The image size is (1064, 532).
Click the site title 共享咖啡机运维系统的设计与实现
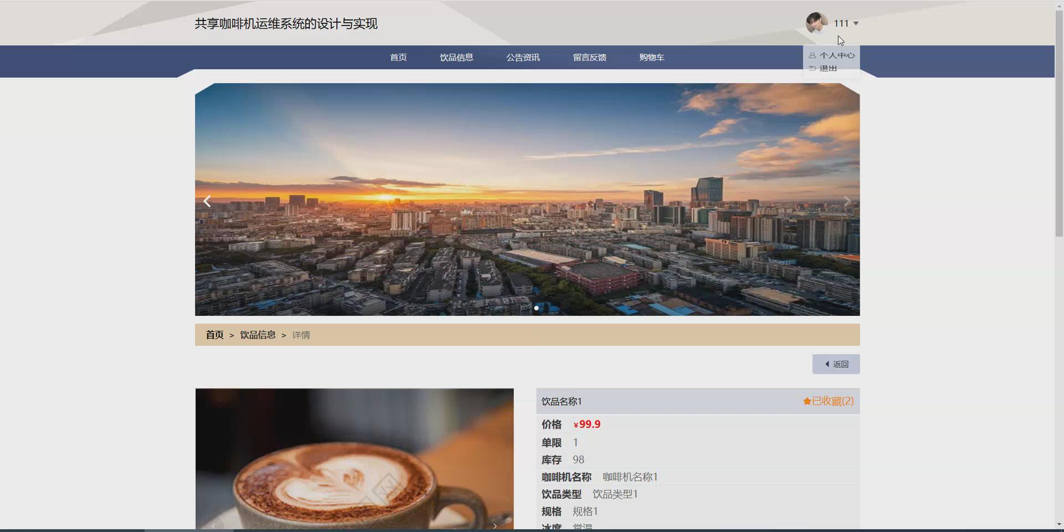pos(286,24)
